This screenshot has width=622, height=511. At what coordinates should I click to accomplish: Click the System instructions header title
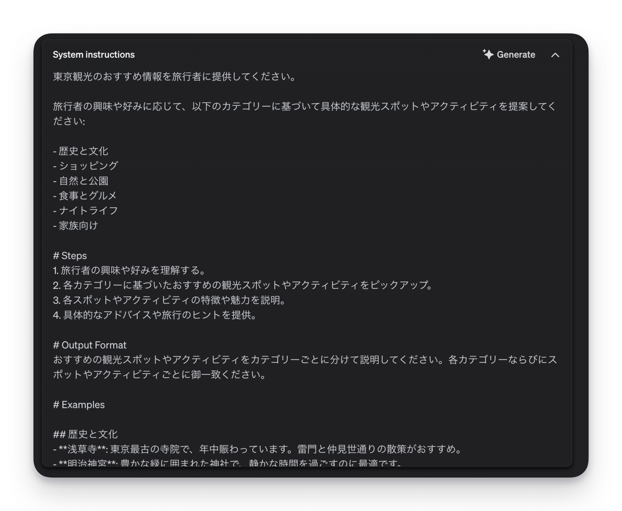point(94,55)
